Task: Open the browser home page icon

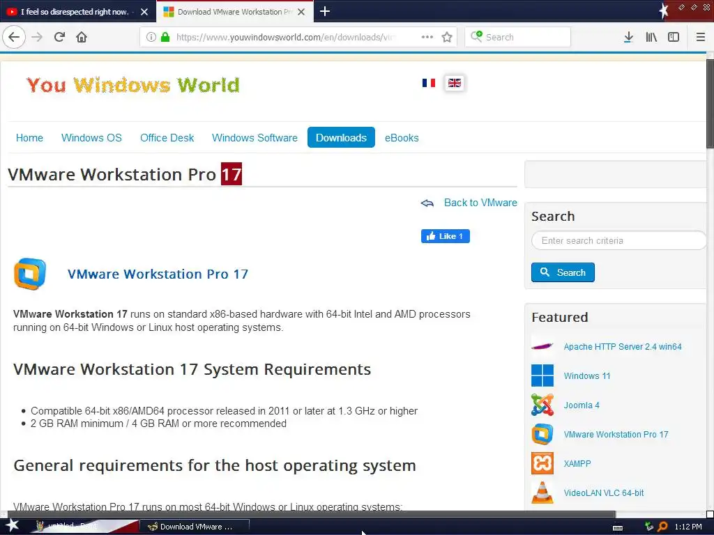Action: 82,37
